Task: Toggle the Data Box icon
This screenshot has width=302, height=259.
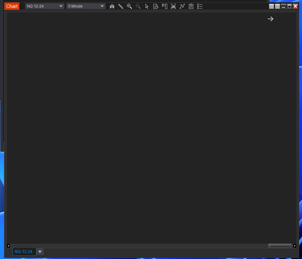Action: [156, 6]
